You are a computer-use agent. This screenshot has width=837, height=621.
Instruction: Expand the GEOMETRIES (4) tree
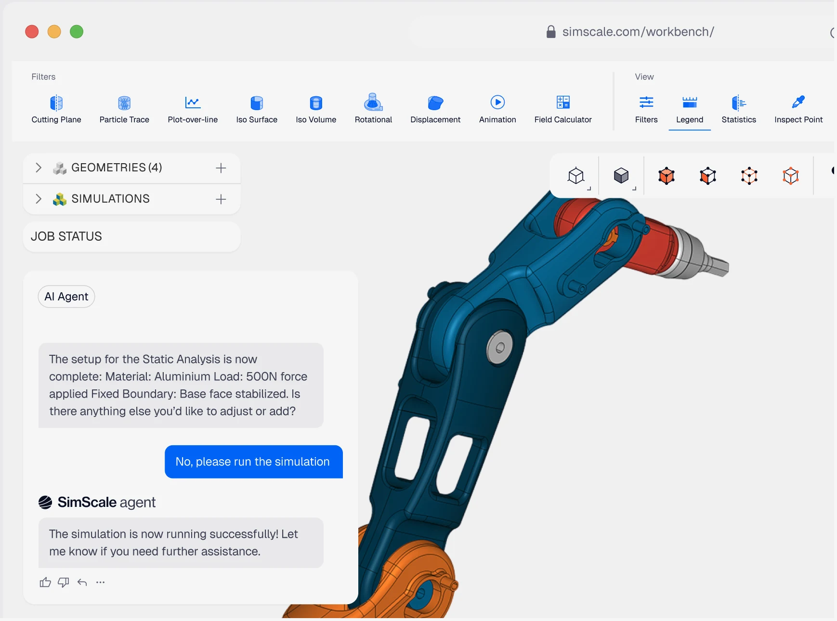click(x=39, y=168)
